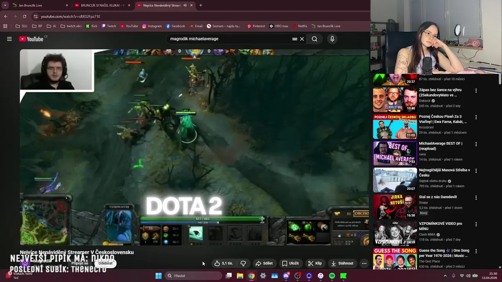
Task: Go back one page in the browser
Action: point(5,16)
